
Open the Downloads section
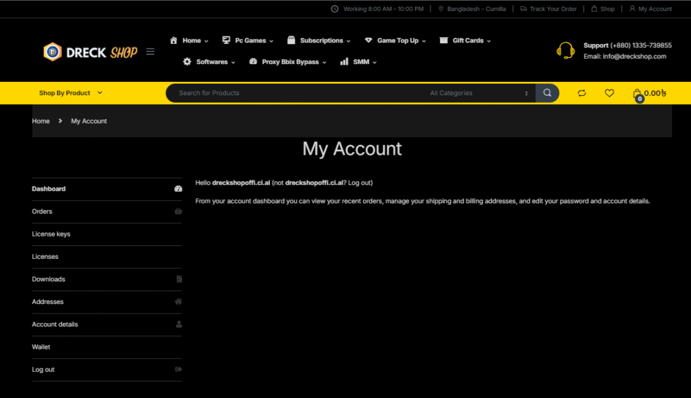(x=107, y=279)
